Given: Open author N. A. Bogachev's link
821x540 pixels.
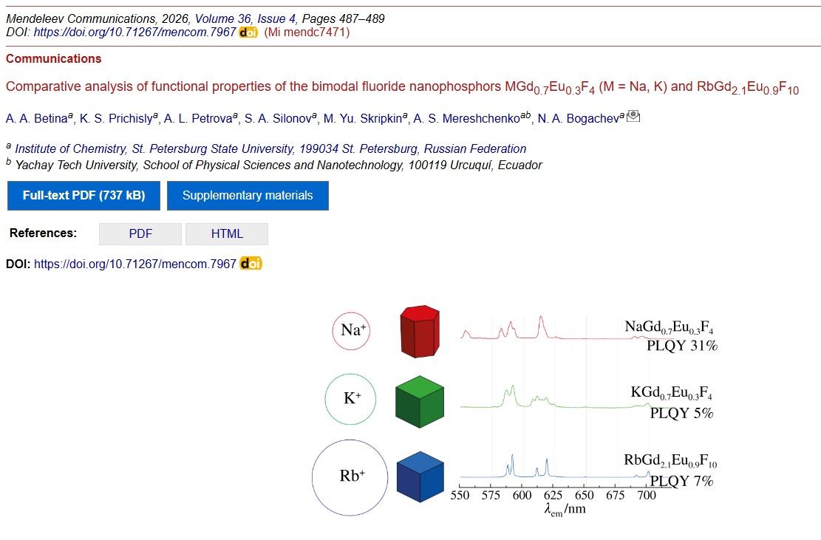Looking at the screenshot, I should pos(578,119).
